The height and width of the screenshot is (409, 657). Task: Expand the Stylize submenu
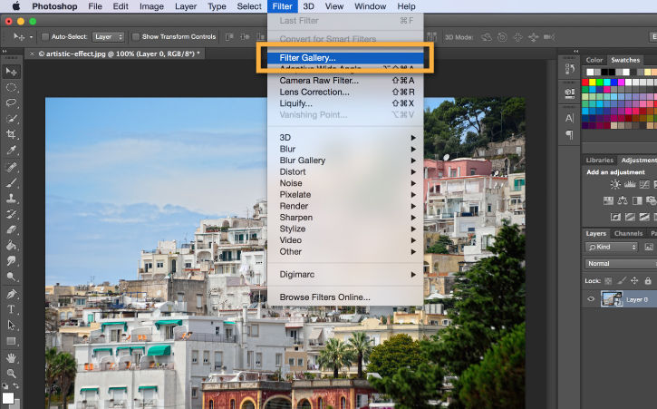click(x=345, y=229)
